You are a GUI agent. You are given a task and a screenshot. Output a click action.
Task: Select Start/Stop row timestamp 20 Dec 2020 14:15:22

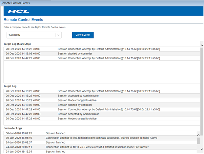23,49
